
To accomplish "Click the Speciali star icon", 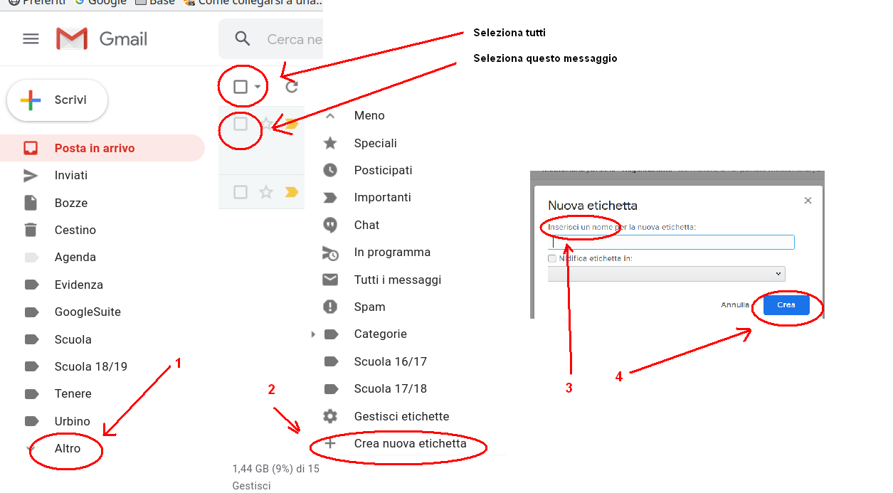I will click(x=329, y=143).
